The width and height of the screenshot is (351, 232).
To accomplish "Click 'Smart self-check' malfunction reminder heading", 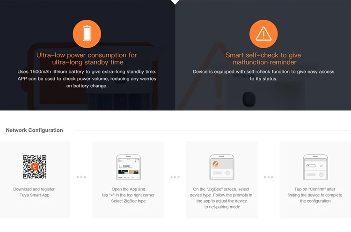I will (x=263, y=58).
